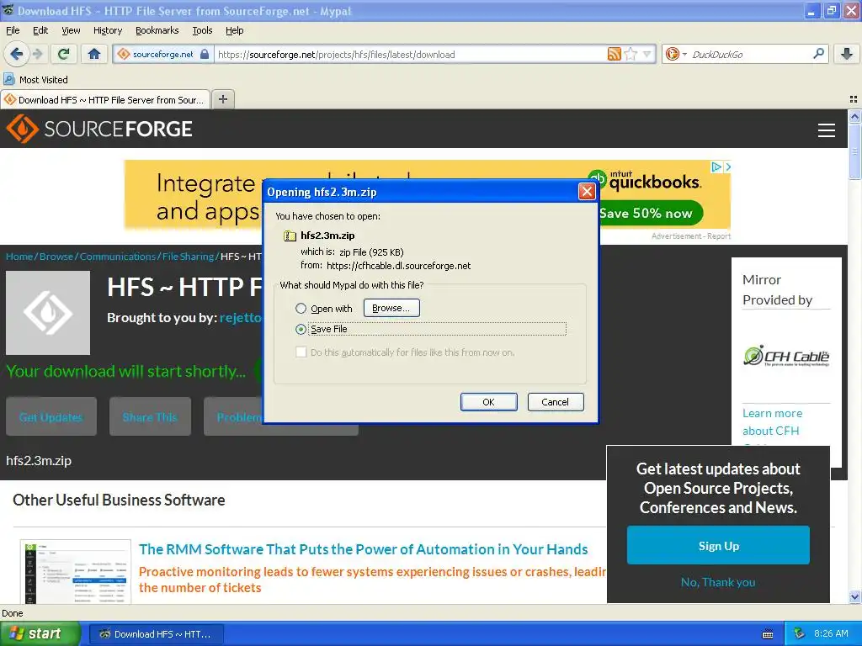Open The RMM Software article link
The image size is (862, 646).
tap(364, 549)
